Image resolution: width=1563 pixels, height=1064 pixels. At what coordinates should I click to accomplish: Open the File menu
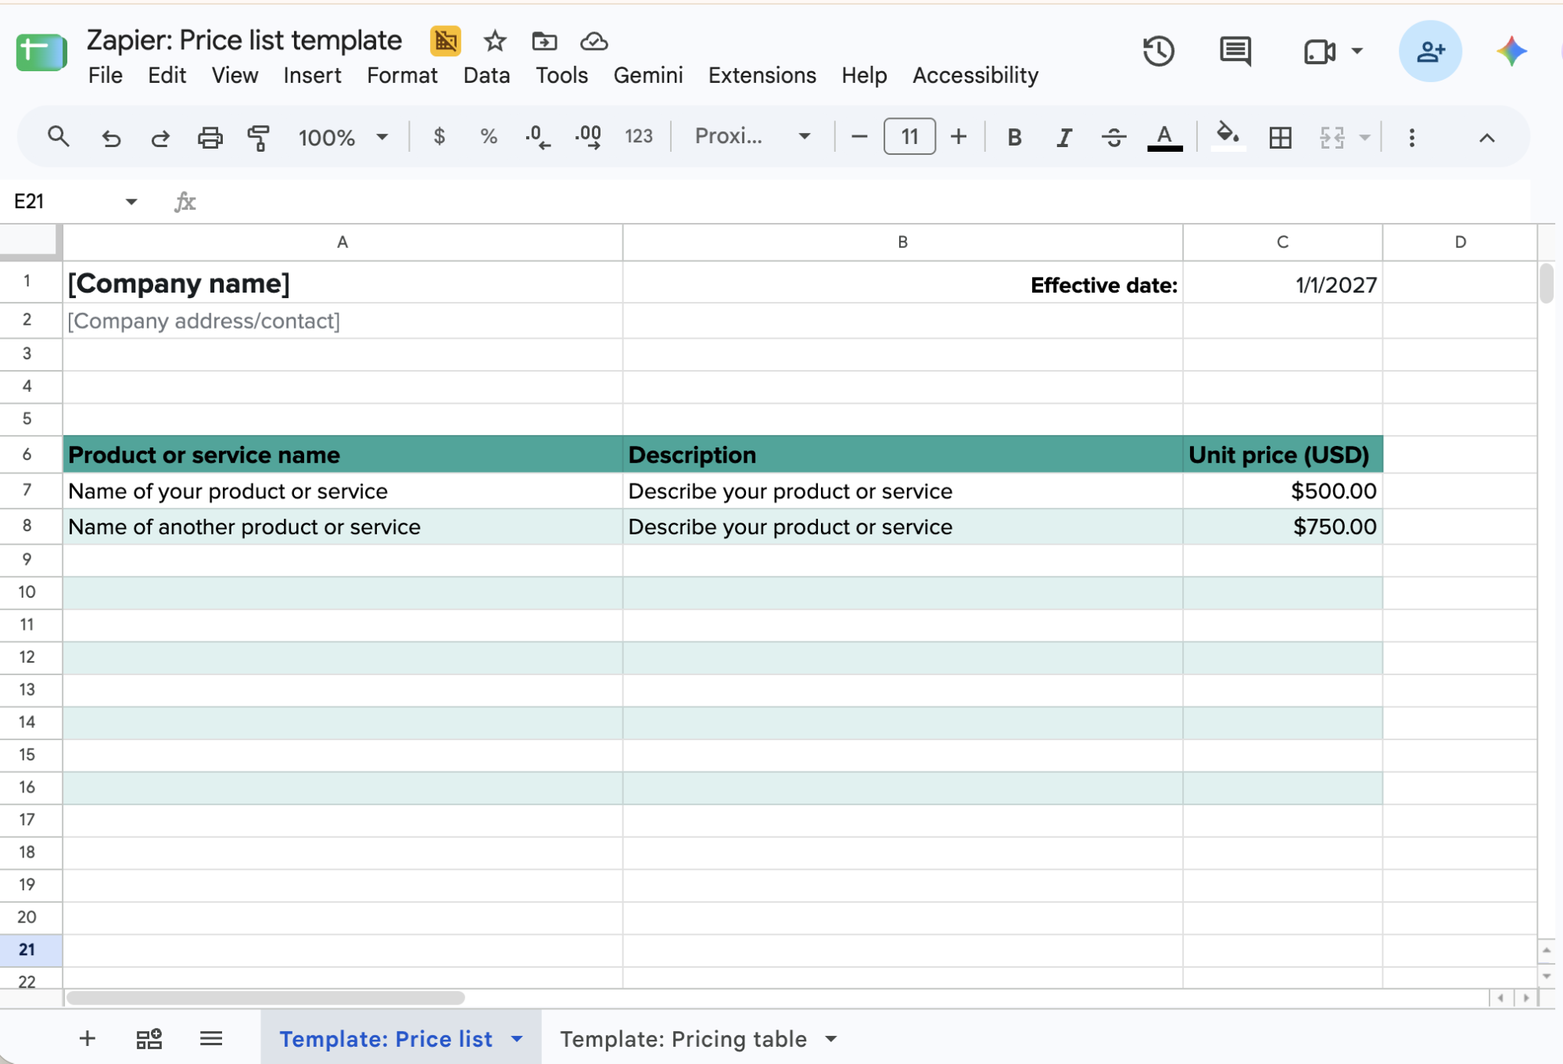[x=105, y=76]
